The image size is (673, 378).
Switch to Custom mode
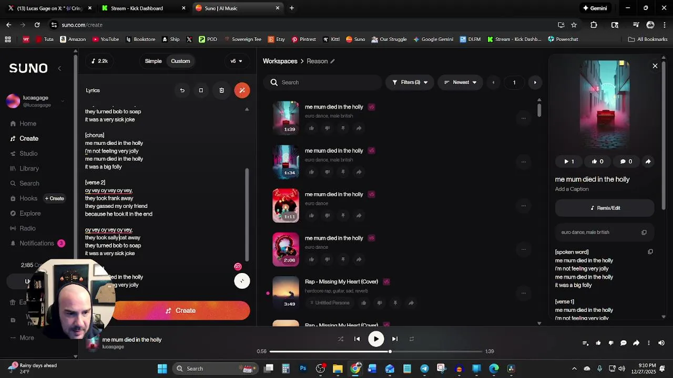(x=180, y=61)
